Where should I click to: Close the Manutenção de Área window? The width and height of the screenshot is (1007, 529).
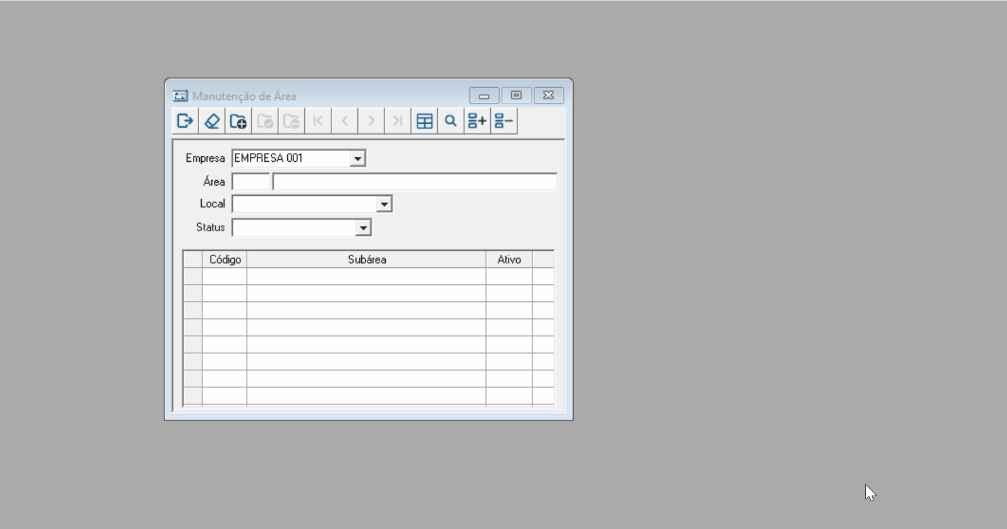pos(548,95)
